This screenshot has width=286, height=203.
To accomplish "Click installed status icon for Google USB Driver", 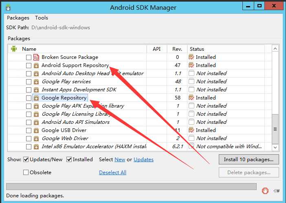I will tap(191, 130).
